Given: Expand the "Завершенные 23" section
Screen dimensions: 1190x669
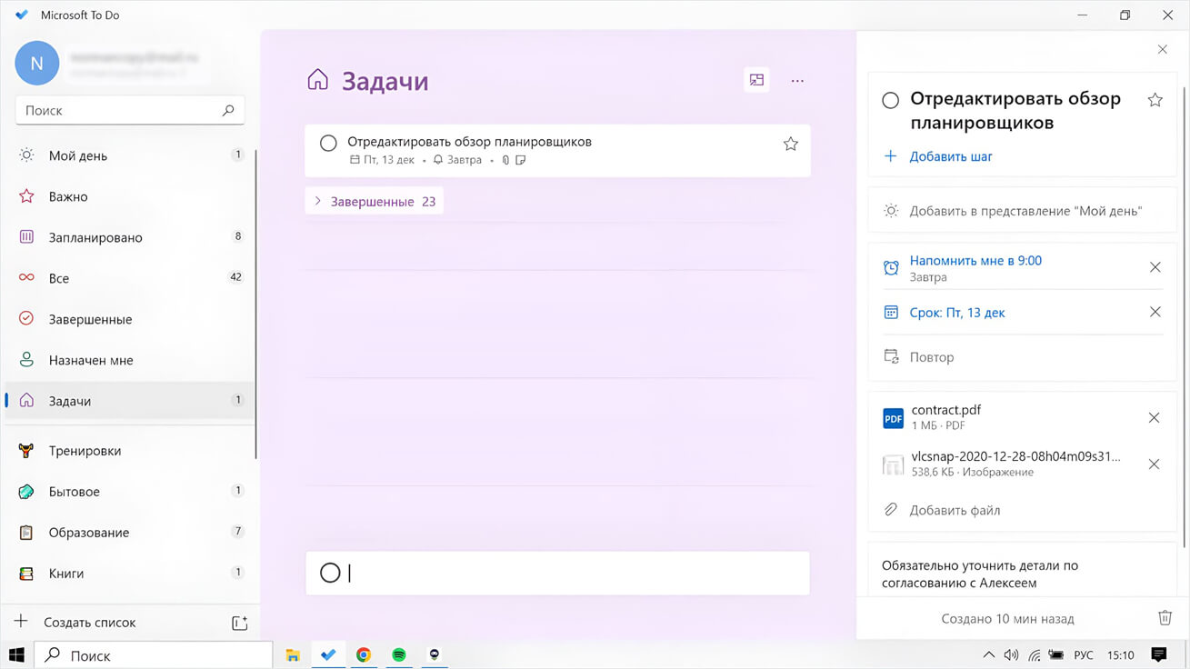Looking at the screenshot, I should coord(374,200).
